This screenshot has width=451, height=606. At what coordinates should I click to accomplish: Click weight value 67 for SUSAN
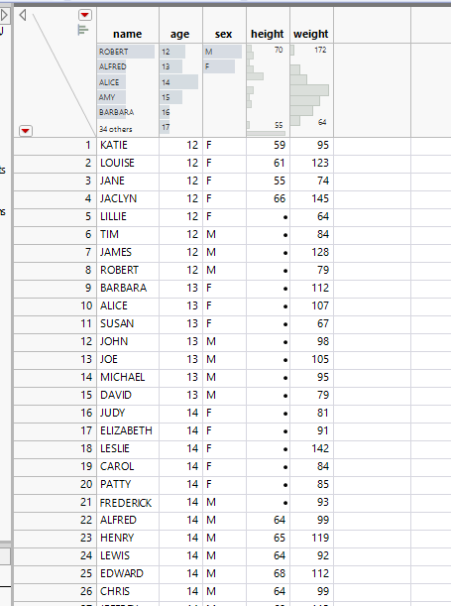(x=311, y=323)
